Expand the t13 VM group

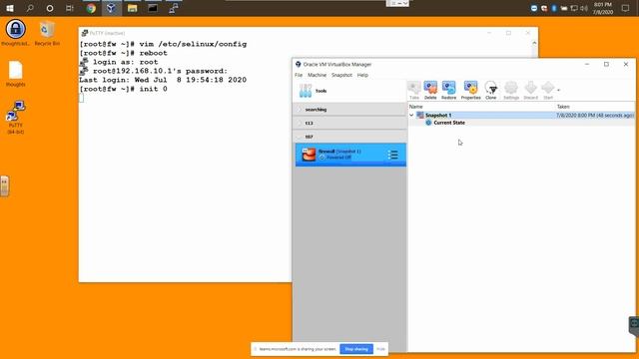300,123
